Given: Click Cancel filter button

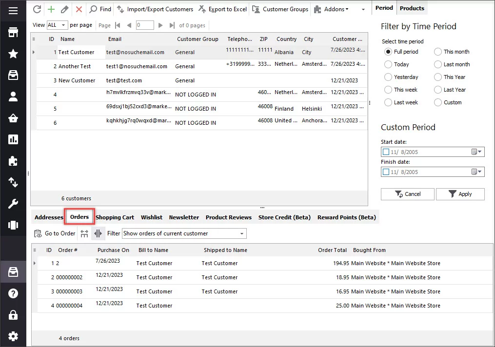Looking at the screenshot, I should coord(408,194).
